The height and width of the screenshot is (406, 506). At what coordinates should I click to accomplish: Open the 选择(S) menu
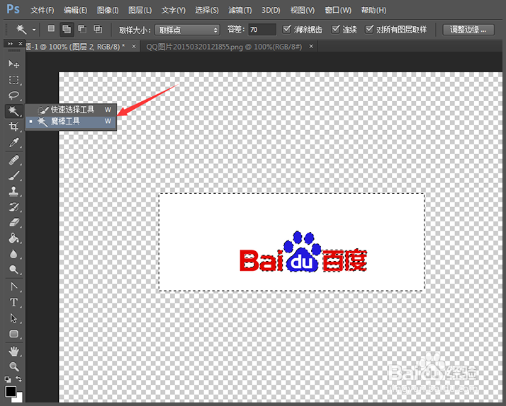tap(207, 11)
